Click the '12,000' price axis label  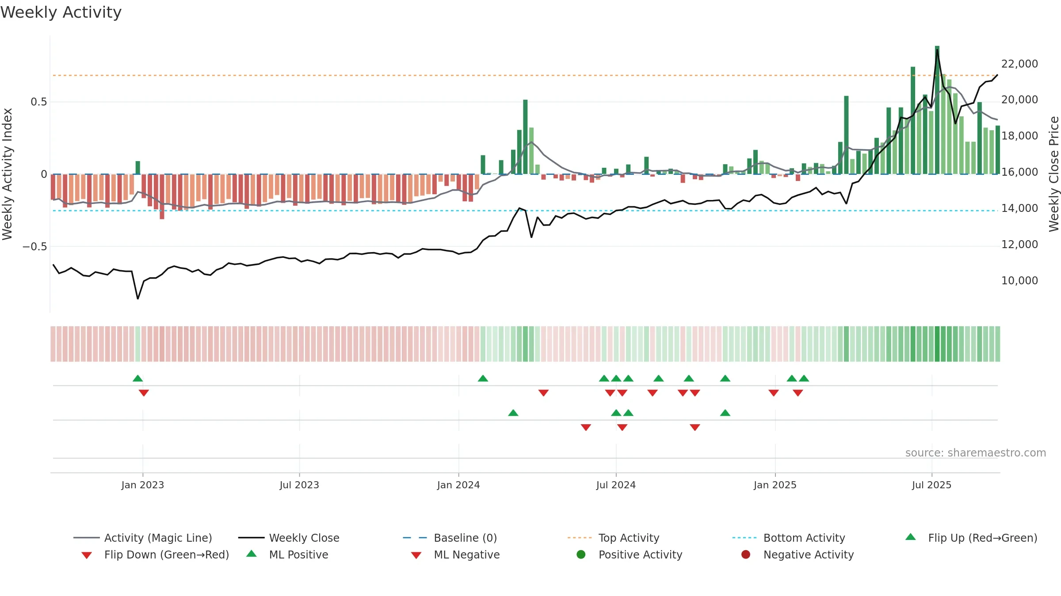point(1019,245)
